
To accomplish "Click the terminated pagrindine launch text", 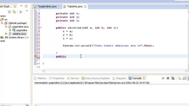I will (x=92, y=83).
